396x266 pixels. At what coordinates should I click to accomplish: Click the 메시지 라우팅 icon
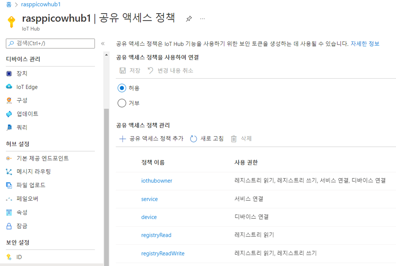pos(9,171)
